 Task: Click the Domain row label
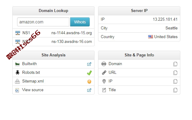[115, 64]
